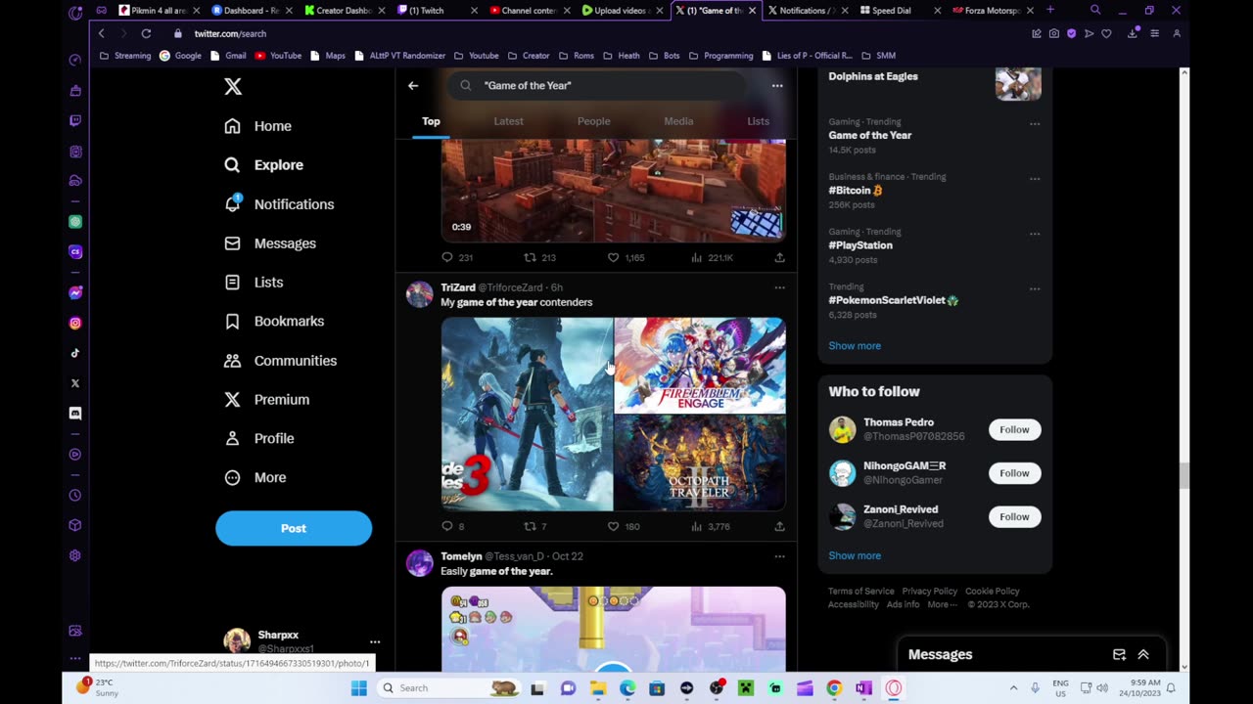
Task: Repost the video post with 213 reposts
Action: pos(539,257)
